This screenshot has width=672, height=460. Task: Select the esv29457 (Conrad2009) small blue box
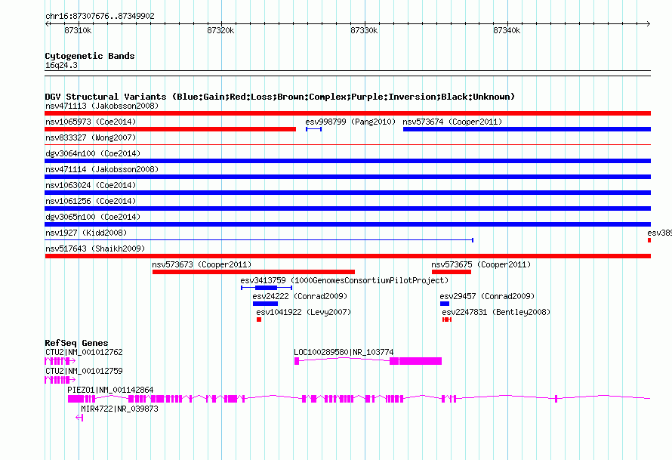pos(445,304)
